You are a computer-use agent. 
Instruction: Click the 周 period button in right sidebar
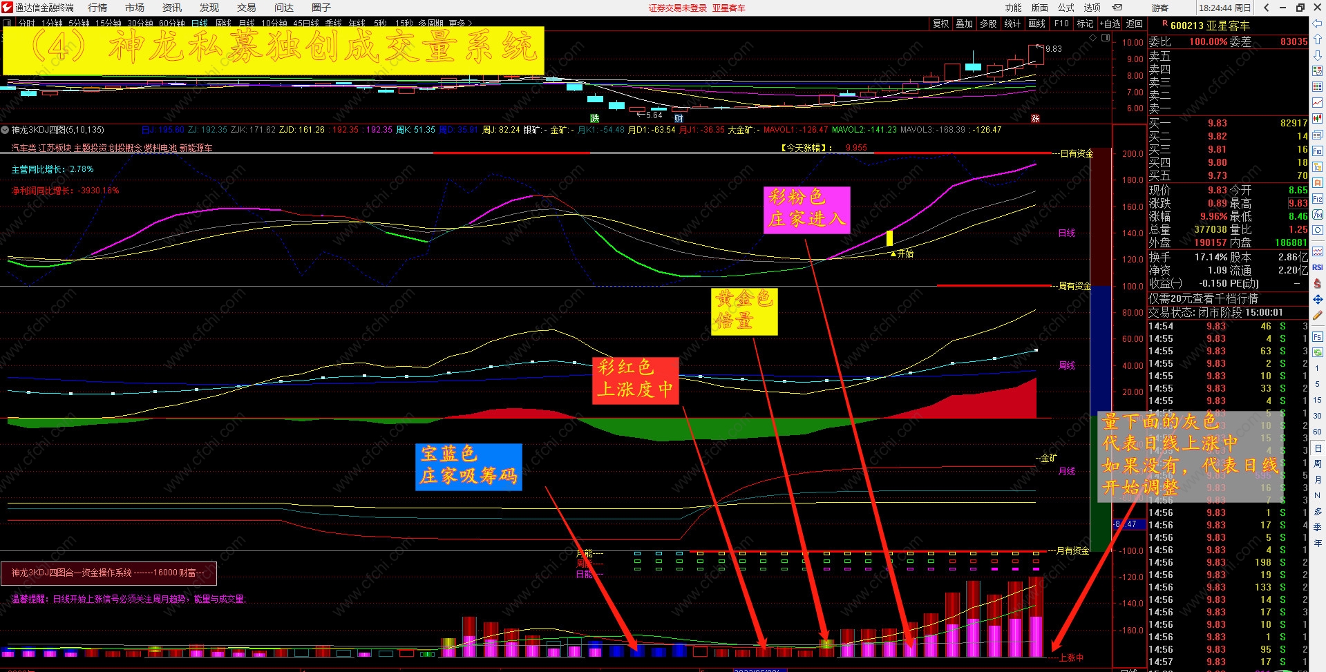(1317, 463)
